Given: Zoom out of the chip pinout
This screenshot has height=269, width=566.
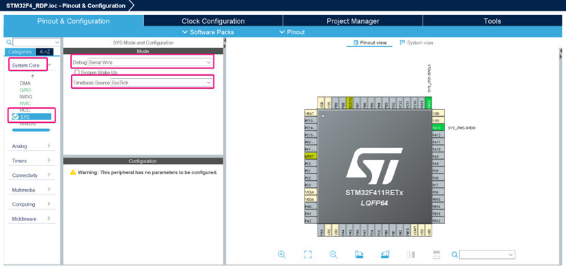Looking at the screenshot, I should click(333, 254).
